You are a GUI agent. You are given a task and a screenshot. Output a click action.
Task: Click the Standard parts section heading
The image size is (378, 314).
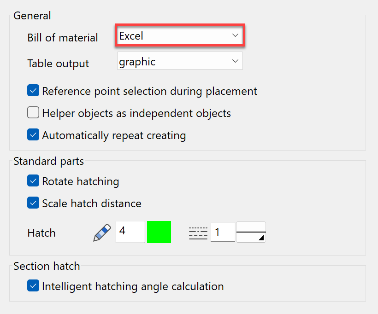pos(48,161)
